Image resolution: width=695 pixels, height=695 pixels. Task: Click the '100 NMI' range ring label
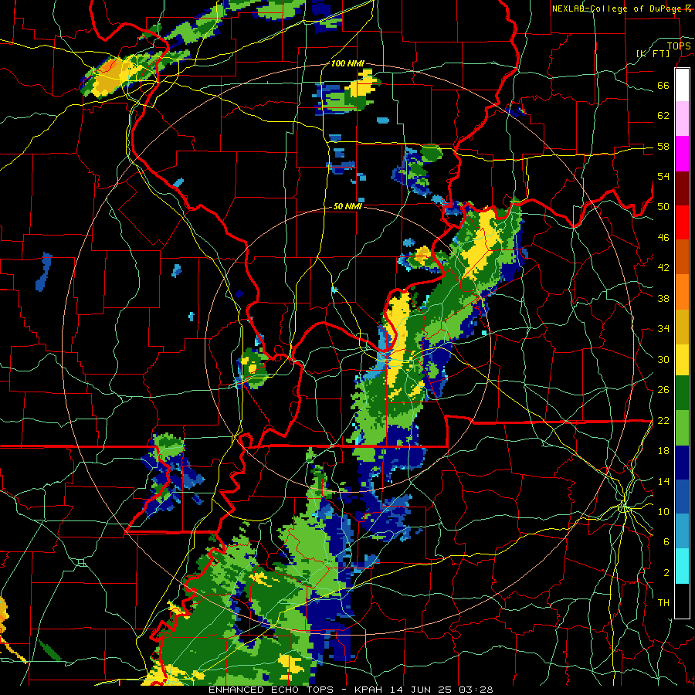(347, 63)
